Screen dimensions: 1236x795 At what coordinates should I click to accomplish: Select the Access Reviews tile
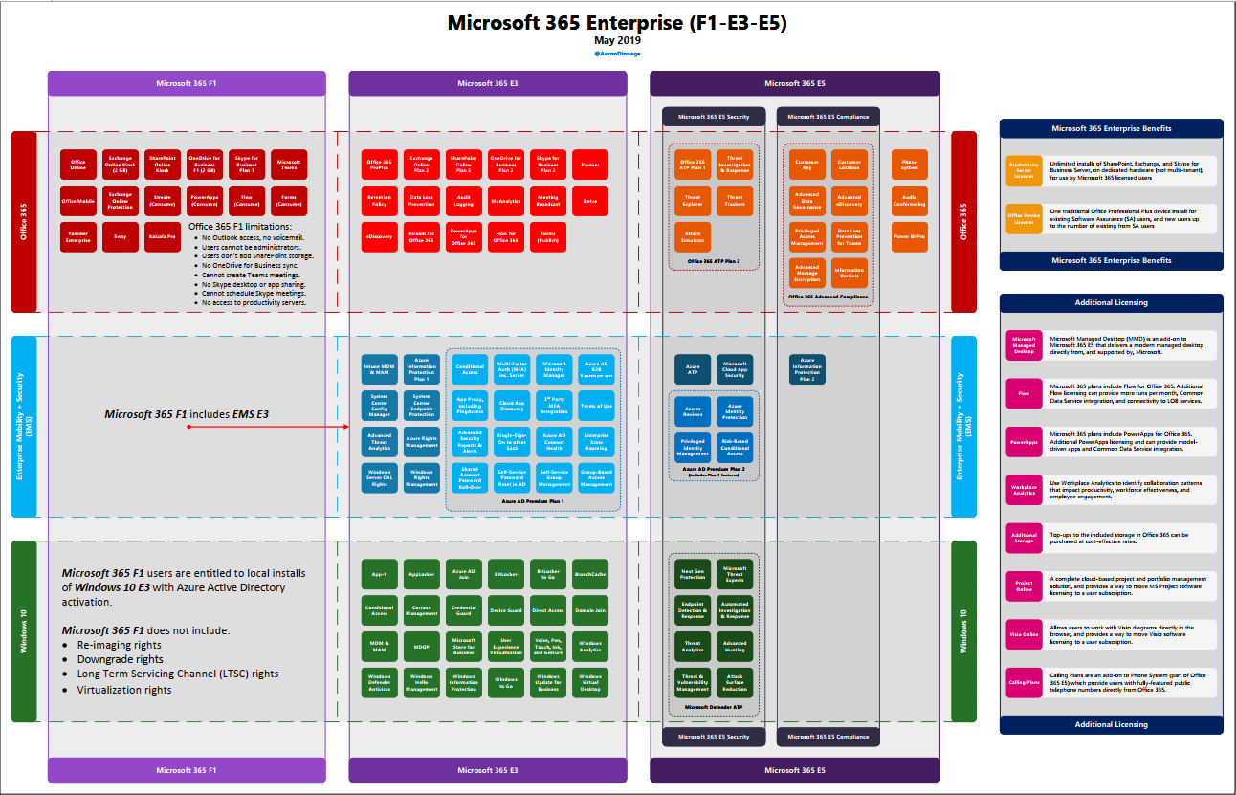pyautogui.click(x=693, y=410)
